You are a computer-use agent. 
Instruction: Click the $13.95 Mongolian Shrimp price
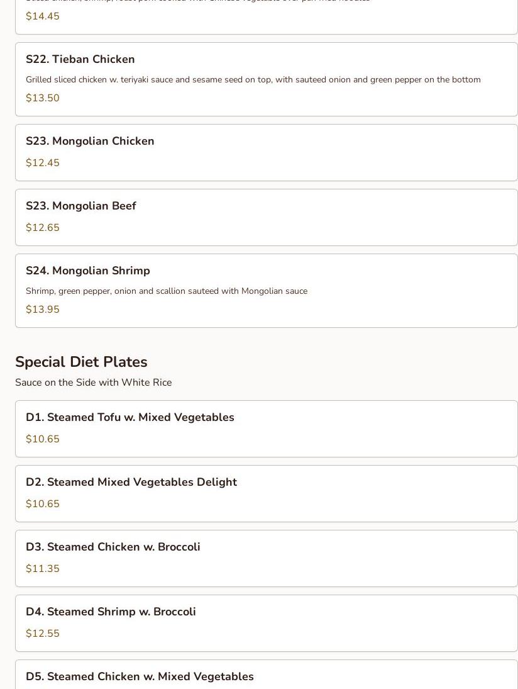click(43, 310)
